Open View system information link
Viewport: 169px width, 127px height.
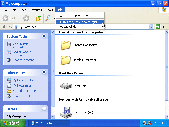click(x=21, y=46)
